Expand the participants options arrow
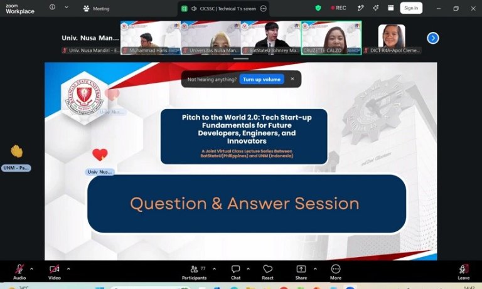This screenshot has height=289, width=482. 214,269
